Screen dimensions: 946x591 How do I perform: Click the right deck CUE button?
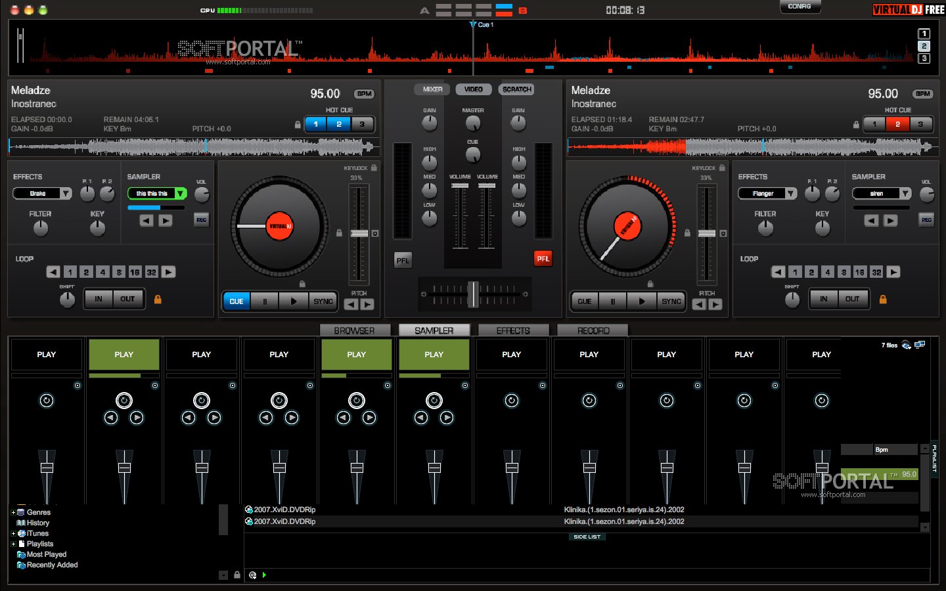pos(585,301)
